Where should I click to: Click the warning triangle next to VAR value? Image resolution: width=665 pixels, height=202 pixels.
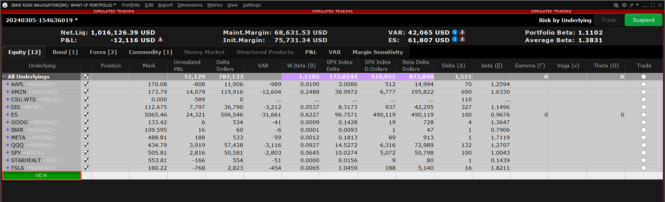(x=462, y=32)
